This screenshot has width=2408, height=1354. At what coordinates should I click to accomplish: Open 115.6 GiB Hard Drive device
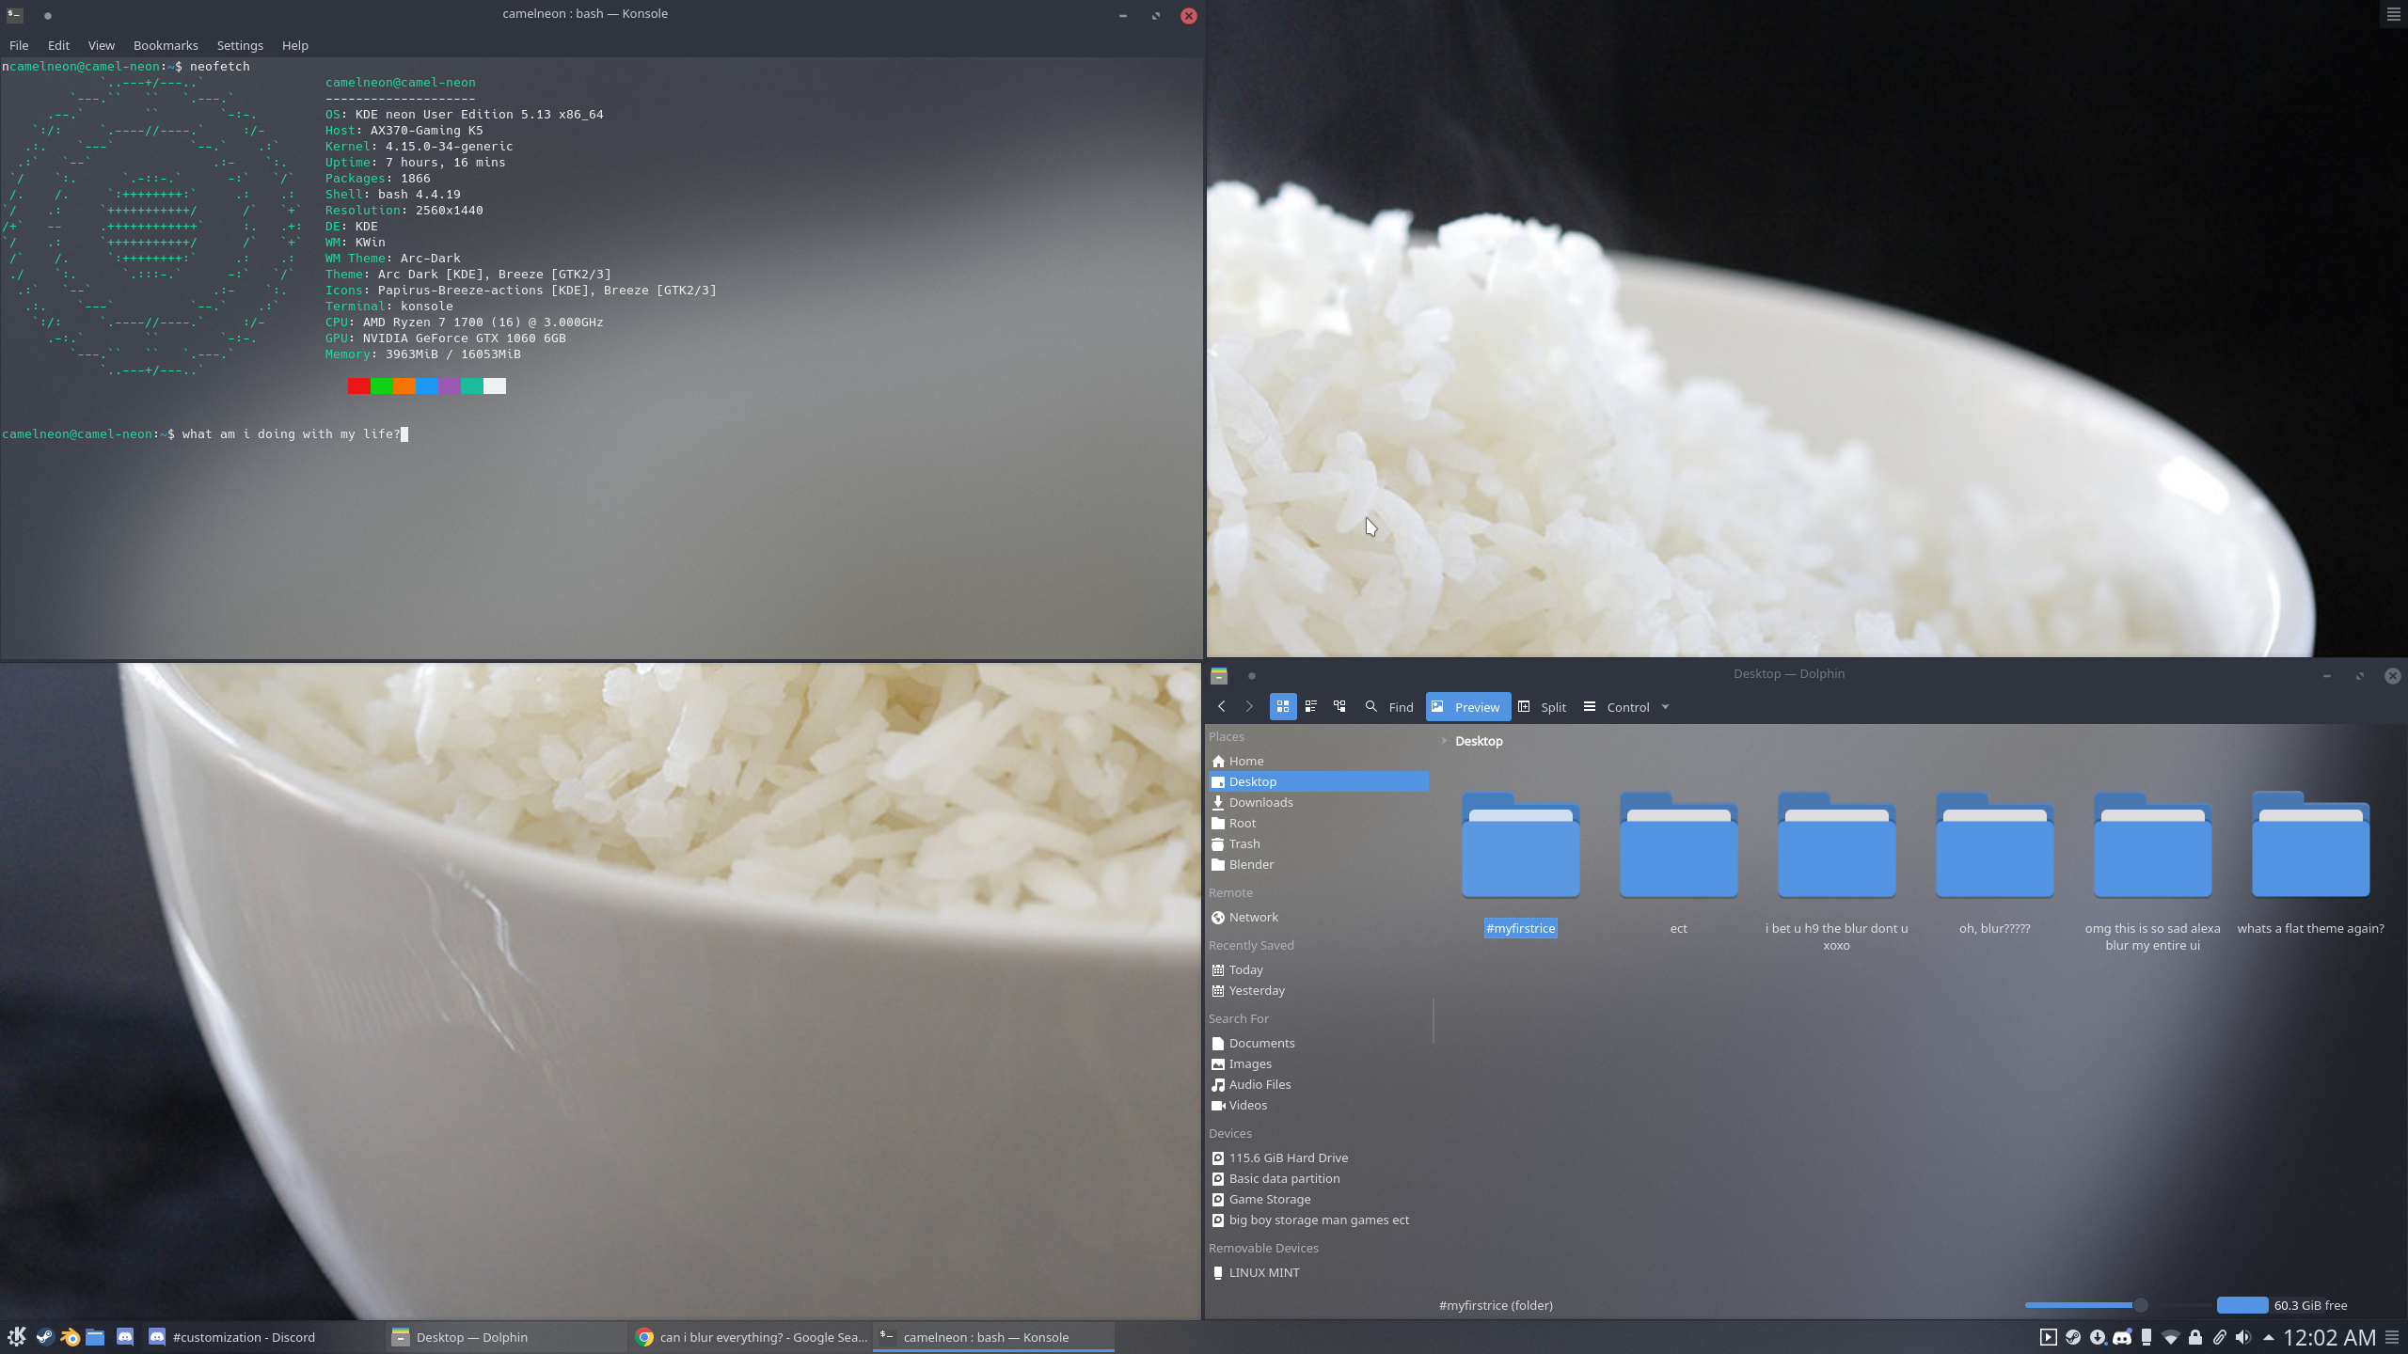pyautogui.click(x=1318, y=1157)
